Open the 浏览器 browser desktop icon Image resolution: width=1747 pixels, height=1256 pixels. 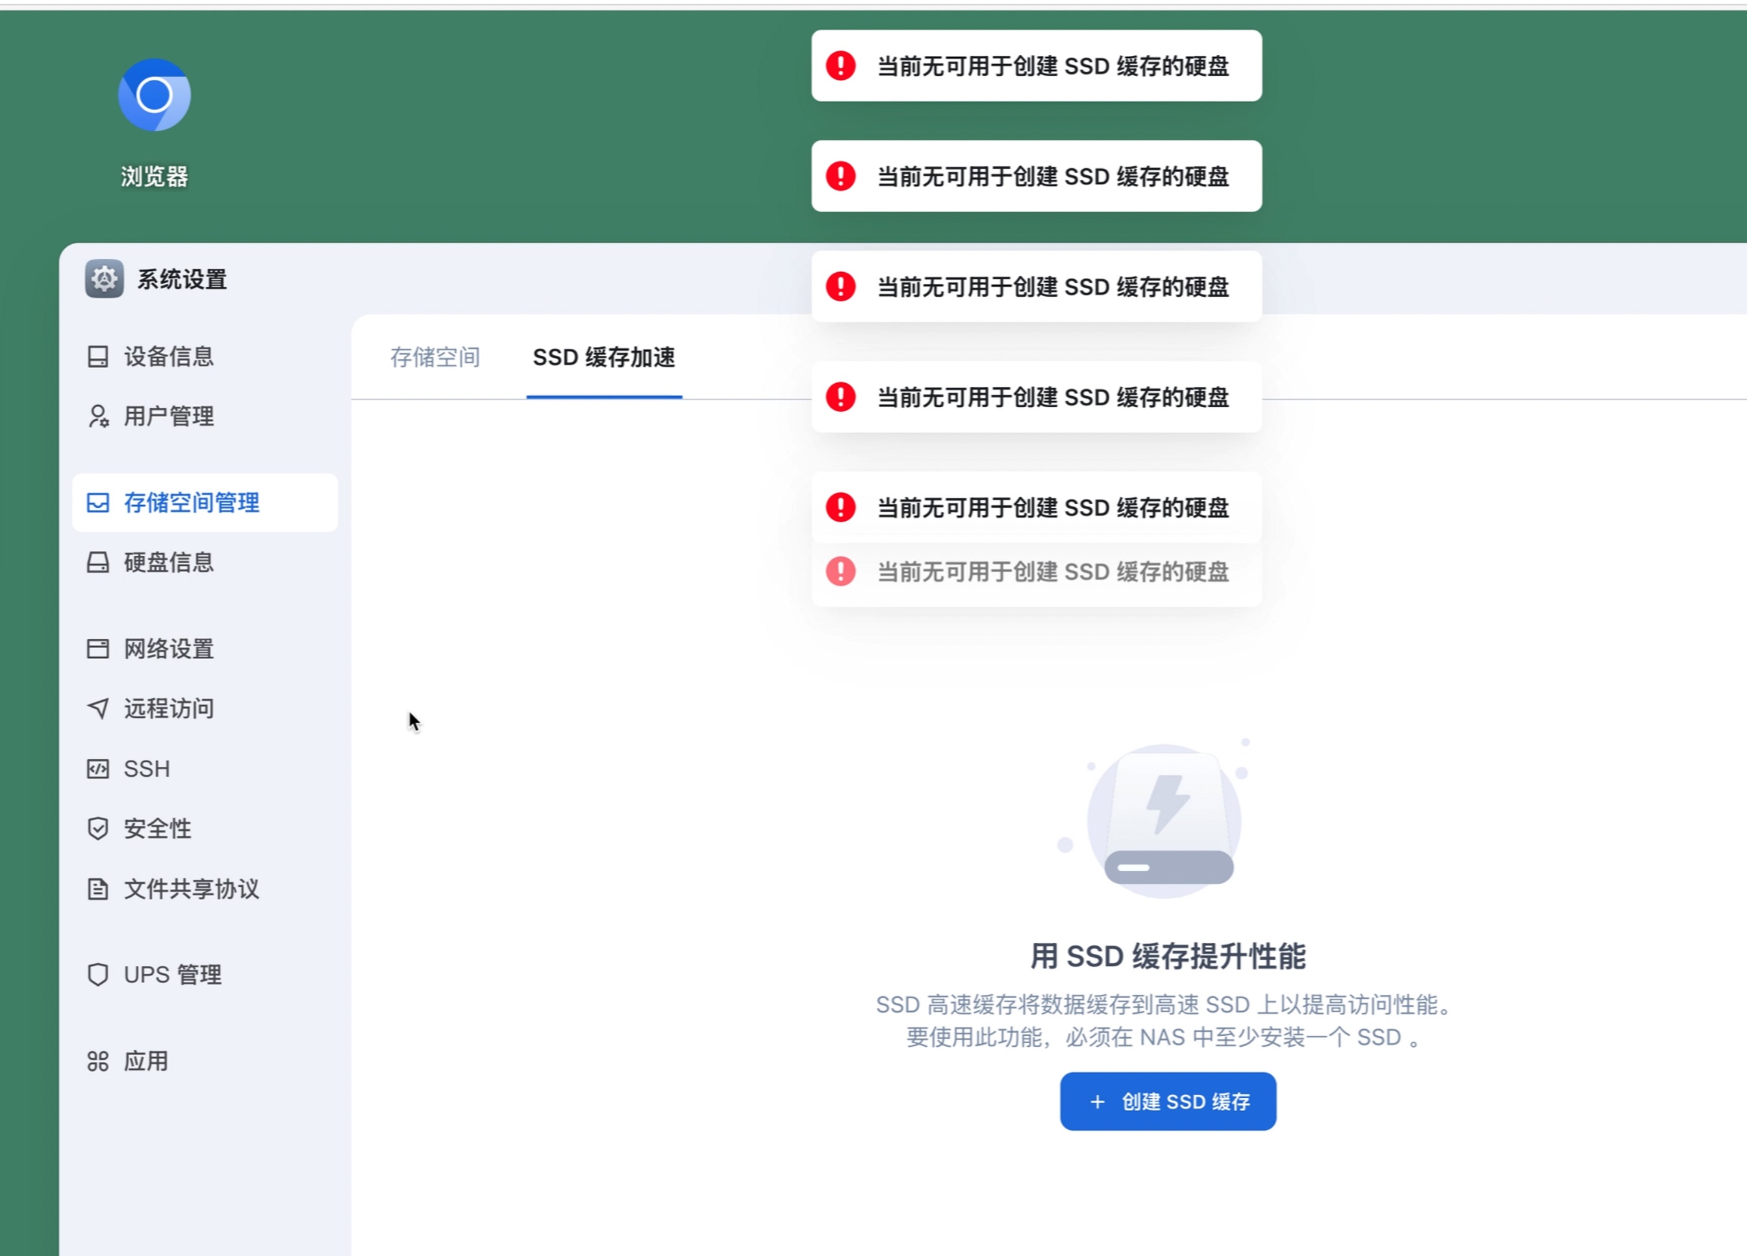pyautogui.click(x=154, y=95)
